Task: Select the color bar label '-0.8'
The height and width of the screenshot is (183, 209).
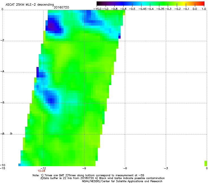Action: [114, 9]
